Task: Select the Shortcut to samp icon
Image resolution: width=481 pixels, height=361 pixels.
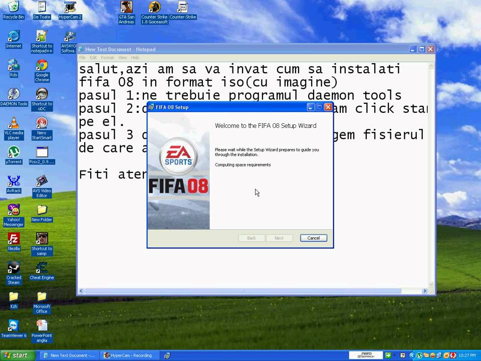Action: 42,244
